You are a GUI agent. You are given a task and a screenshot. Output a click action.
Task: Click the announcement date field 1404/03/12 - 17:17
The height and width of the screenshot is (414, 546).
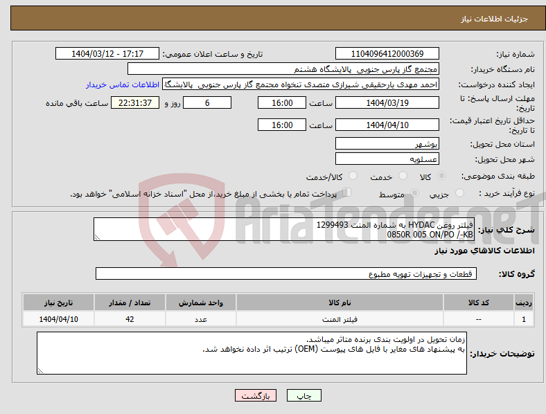pos(107,53)
